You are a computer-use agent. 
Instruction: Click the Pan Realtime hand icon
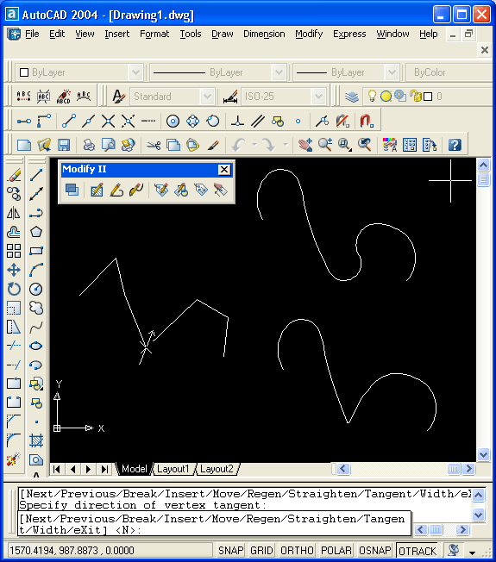click(x=305, y=145)
